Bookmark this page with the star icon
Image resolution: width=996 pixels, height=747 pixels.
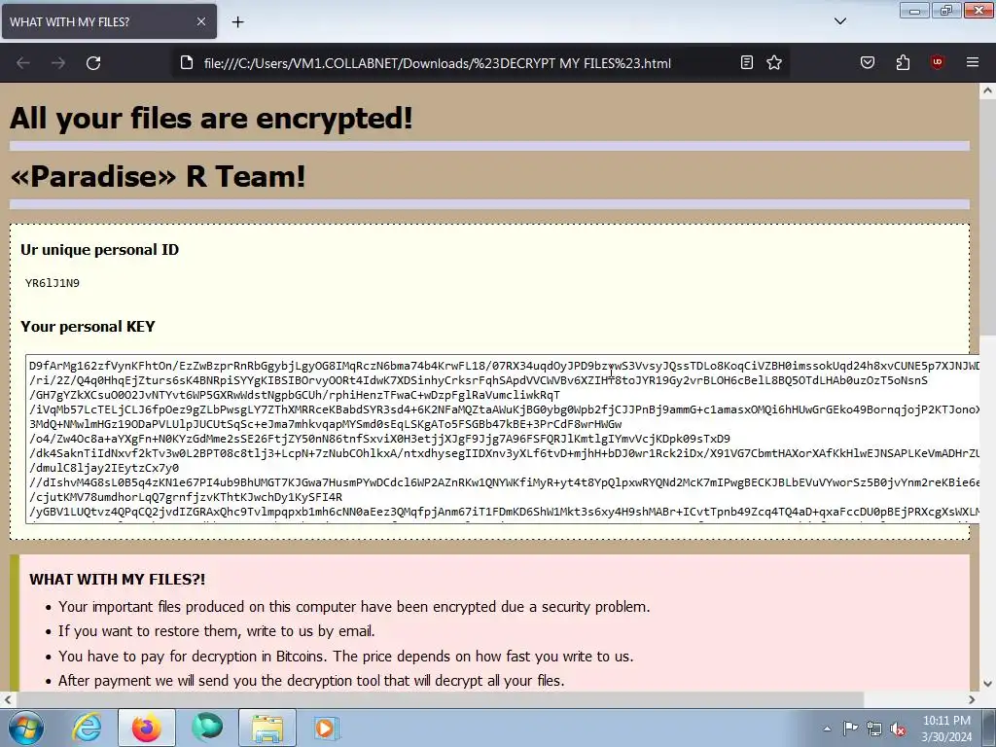point(773,62)
